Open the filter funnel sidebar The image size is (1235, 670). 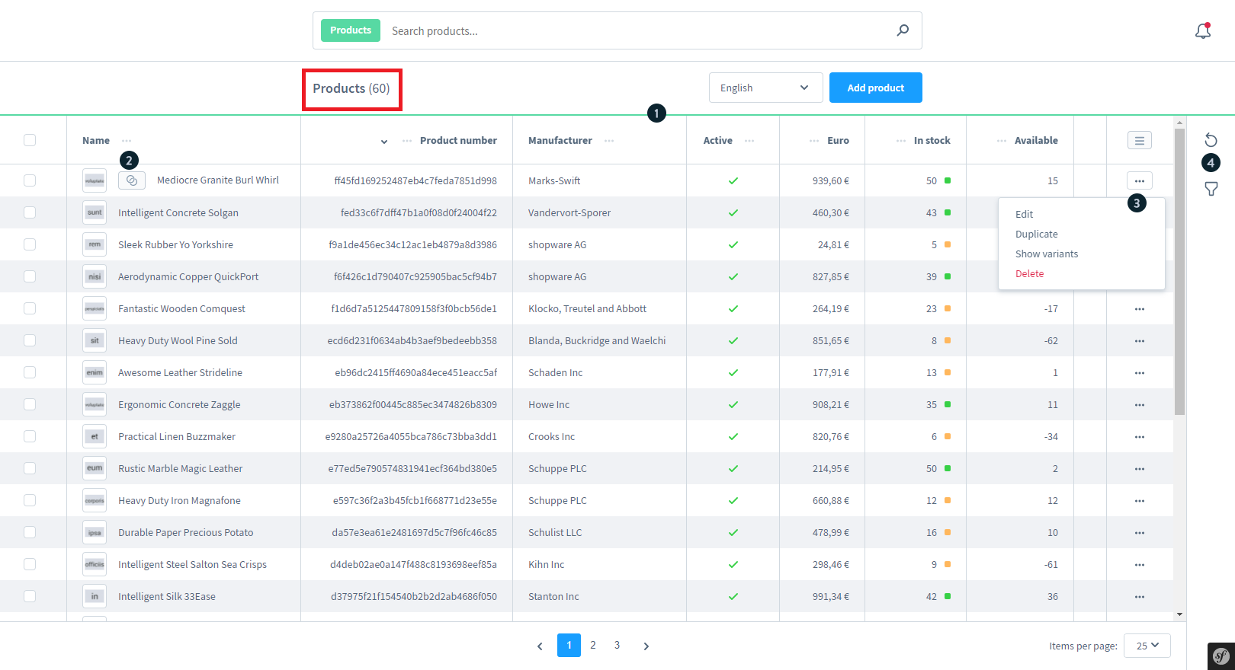[1211, 189]
